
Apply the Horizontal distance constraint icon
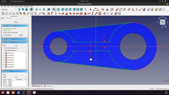[89, 13]
